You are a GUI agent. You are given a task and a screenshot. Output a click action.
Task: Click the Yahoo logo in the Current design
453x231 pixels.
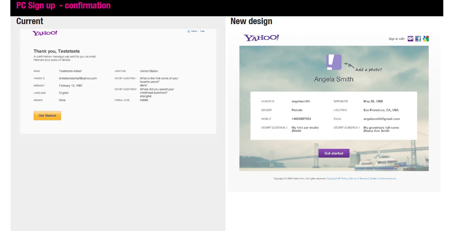[45, 33]
